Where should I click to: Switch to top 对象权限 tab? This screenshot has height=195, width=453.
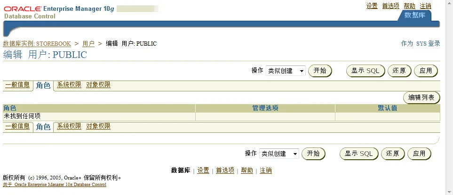(98, 85)
